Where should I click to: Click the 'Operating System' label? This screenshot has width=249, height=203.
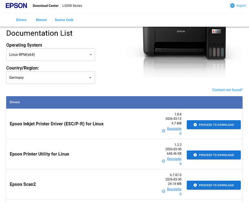tap(24, 45)
